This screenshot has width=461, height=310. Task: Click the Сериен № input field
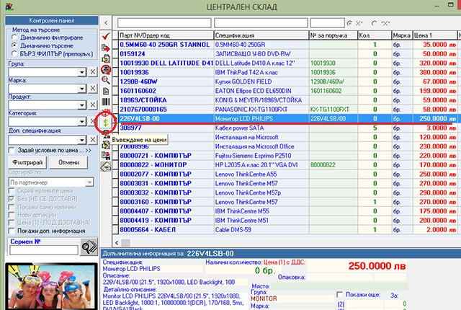43,250
